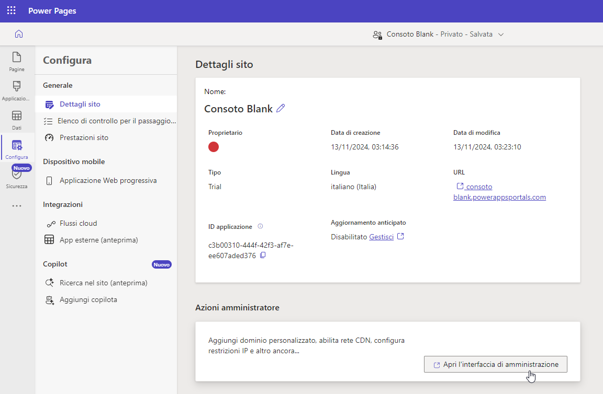Open the app launcher waffle icon
The image size is (603, 394).
tap(11, 10)
